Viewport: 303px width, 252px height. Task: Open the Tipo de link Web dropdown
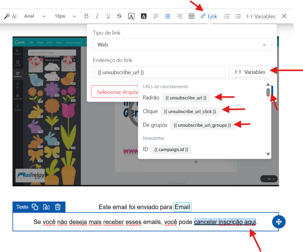pyautogui.click(x=182, y=45)
